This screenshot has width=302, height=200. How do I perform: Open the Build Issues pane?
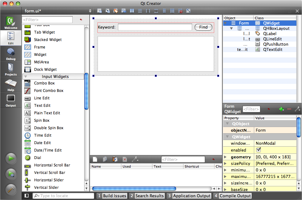click(x=112, y=196)
